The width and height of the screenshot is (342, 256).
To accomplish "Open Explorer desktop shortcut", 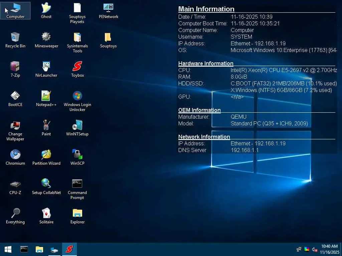I will pos(77,216).
